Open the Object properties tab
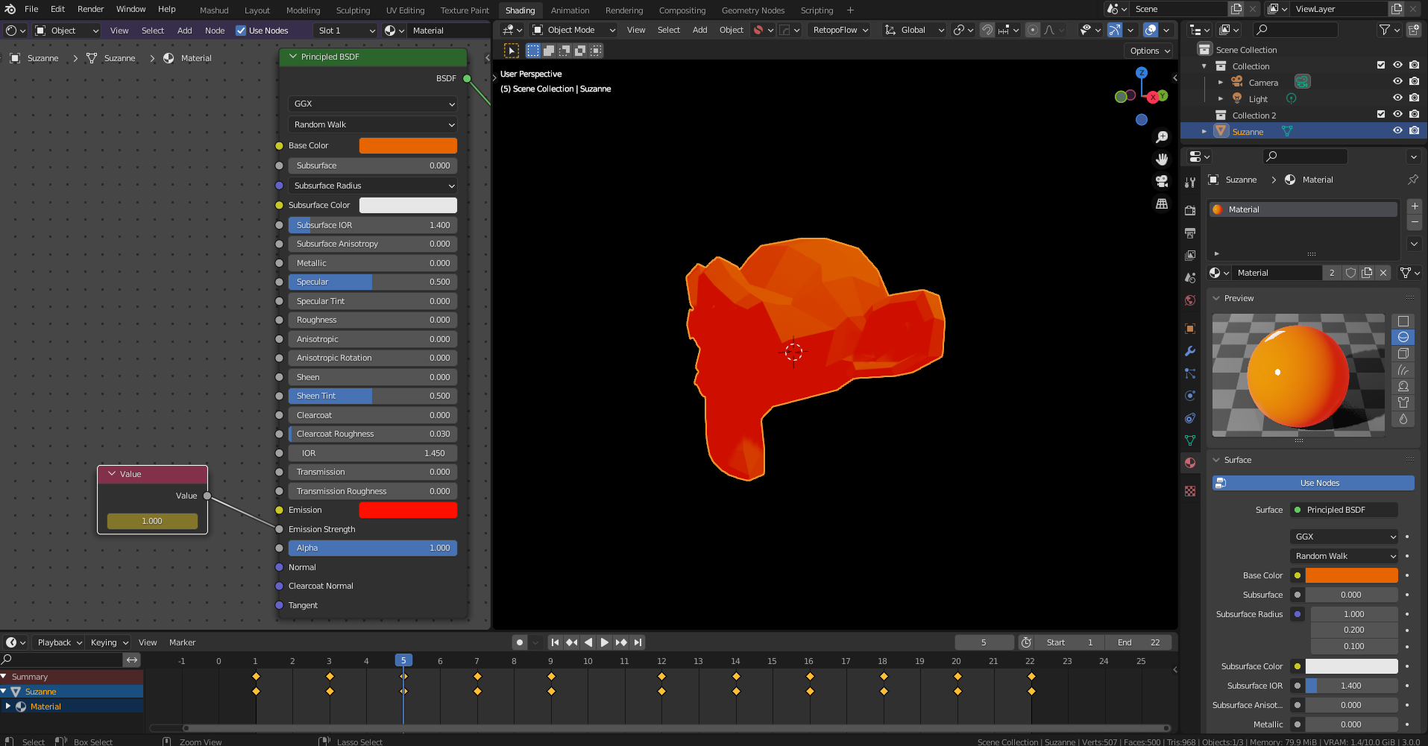This screenshot has height=746, width=1428. (1190, 329)
